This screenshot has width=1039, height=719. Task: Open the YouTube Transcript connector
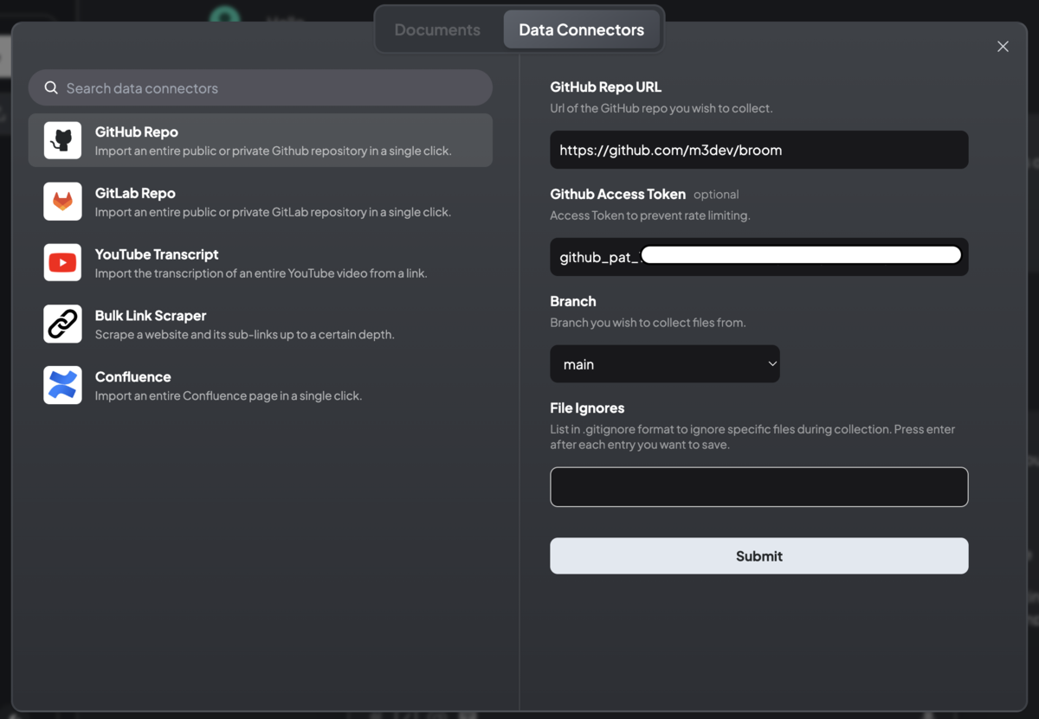click(x=261, y=263)
